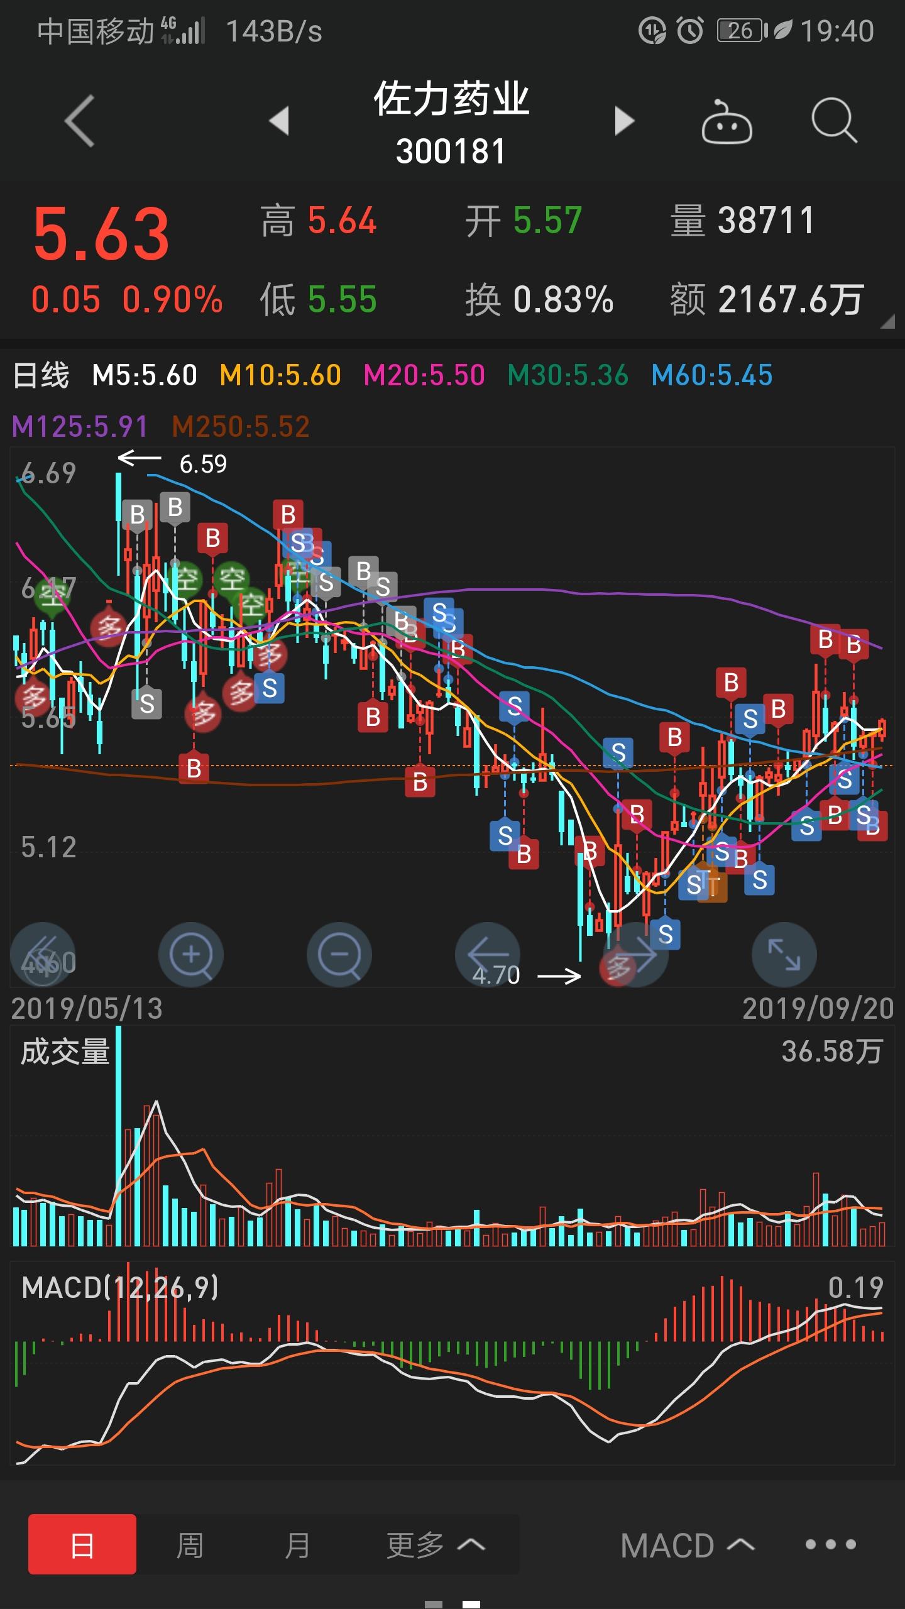Expand the 更多 period options
Screen dimensions: 905x1609
click(x=435, y=1545)
